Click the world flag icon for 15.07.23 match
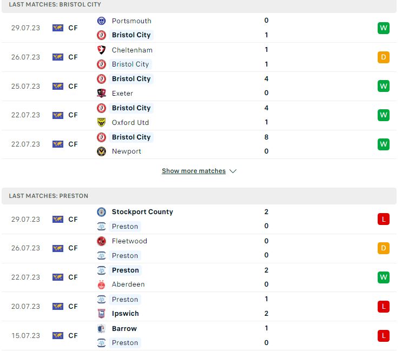402x351 pixels. (58, 336)
